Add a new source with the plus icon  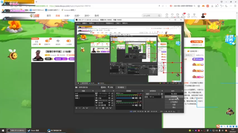[x=97, y=108]
